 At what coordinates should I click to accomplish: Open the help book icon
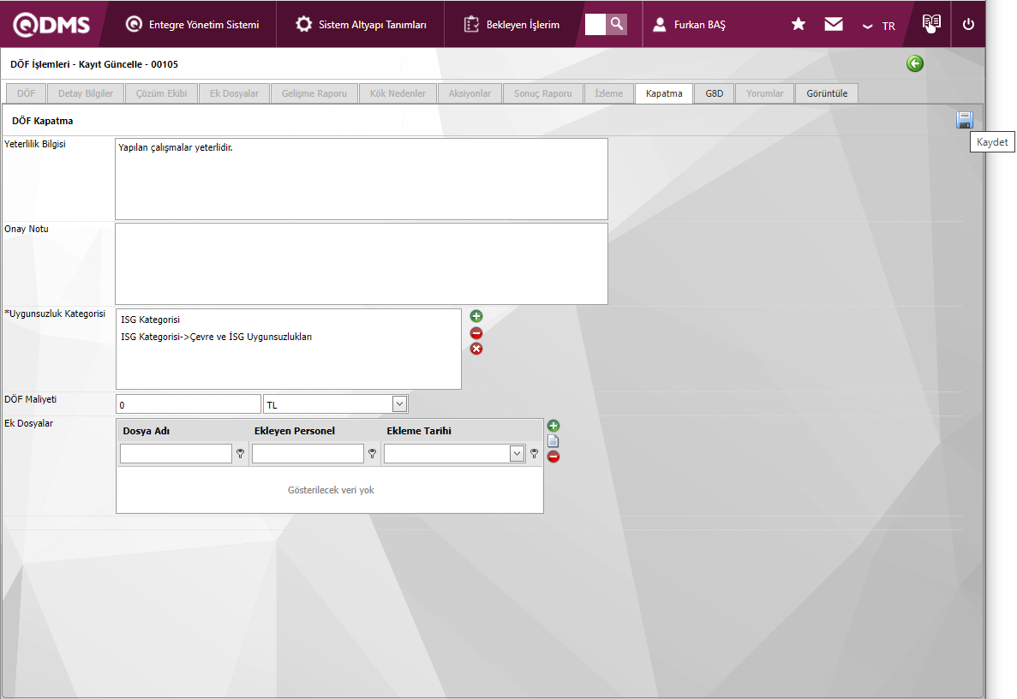[931, 23]
